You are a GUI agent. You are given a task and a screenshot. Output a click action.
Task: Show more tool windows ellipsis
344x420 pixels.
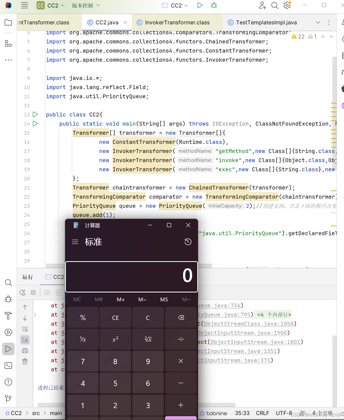pos(8,60)
